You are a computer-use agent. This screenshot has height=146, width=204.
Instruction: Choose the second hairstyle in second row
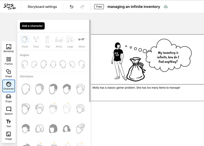tap(40, 109)
